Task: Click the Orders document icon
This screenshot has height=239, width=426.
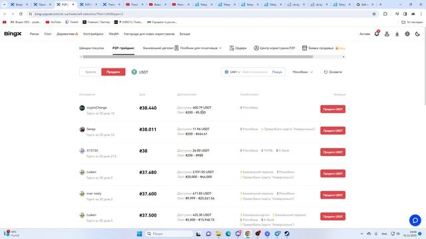Action: pos(232,48)
